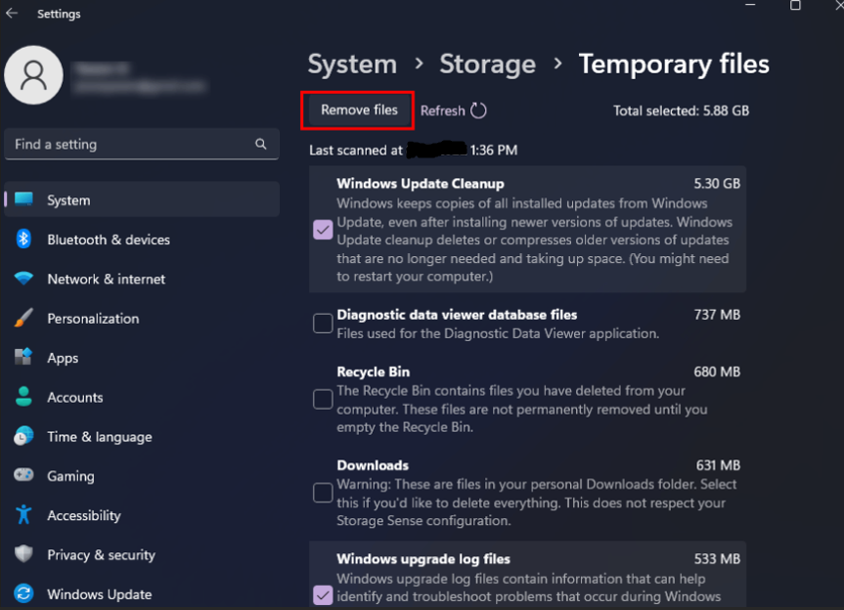Screen dimensions: 844x610
Task: Click the Accounts person icon
Action: (23, 397)
